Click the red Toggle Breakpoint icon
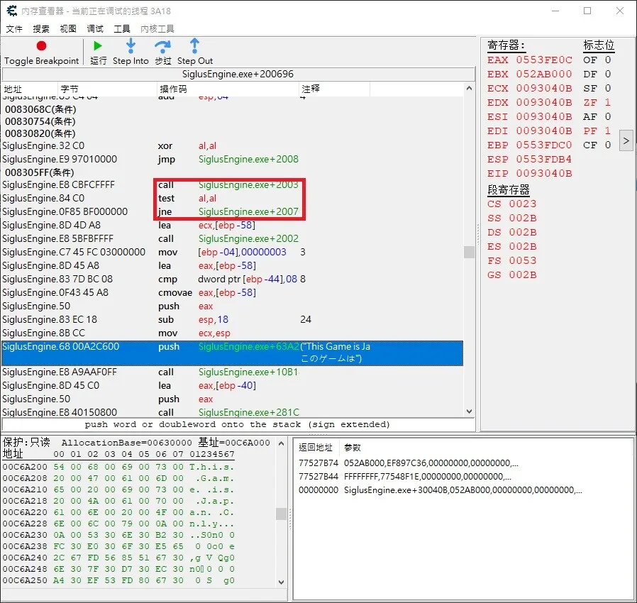 coord(41,46)
